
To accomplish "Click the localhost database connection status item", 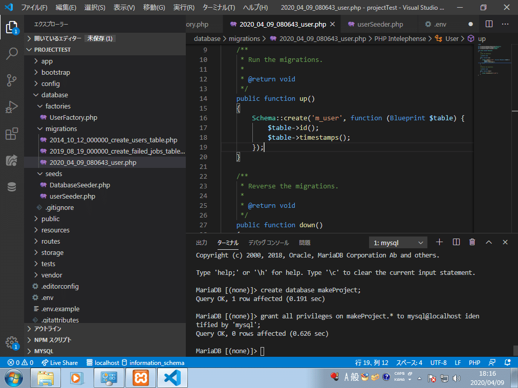I will pyautogui.click(x=103, y=362).
